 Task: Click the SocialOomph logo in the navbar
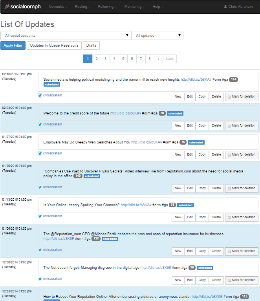pyautogui.click(x=22, y=7)
